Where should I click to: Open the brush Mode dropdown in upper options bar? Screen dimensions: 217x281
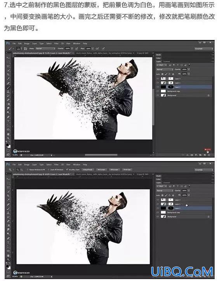[45, 49]
